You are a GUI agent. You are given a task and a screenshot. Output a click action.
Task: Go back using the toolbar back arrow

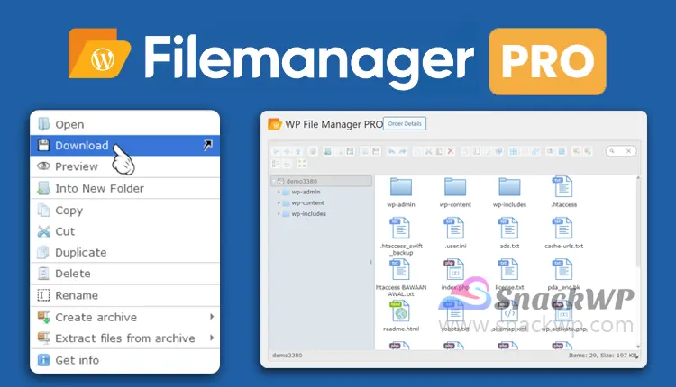(x=277, y=151)
